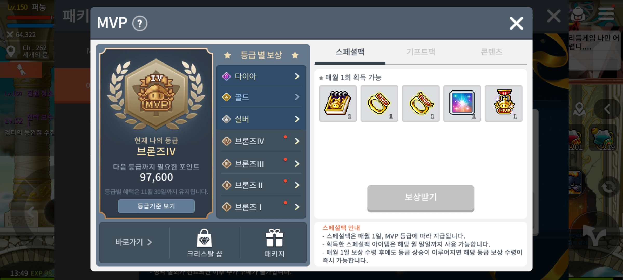Tap the second gold MVP ring reward

pos(421,103)
